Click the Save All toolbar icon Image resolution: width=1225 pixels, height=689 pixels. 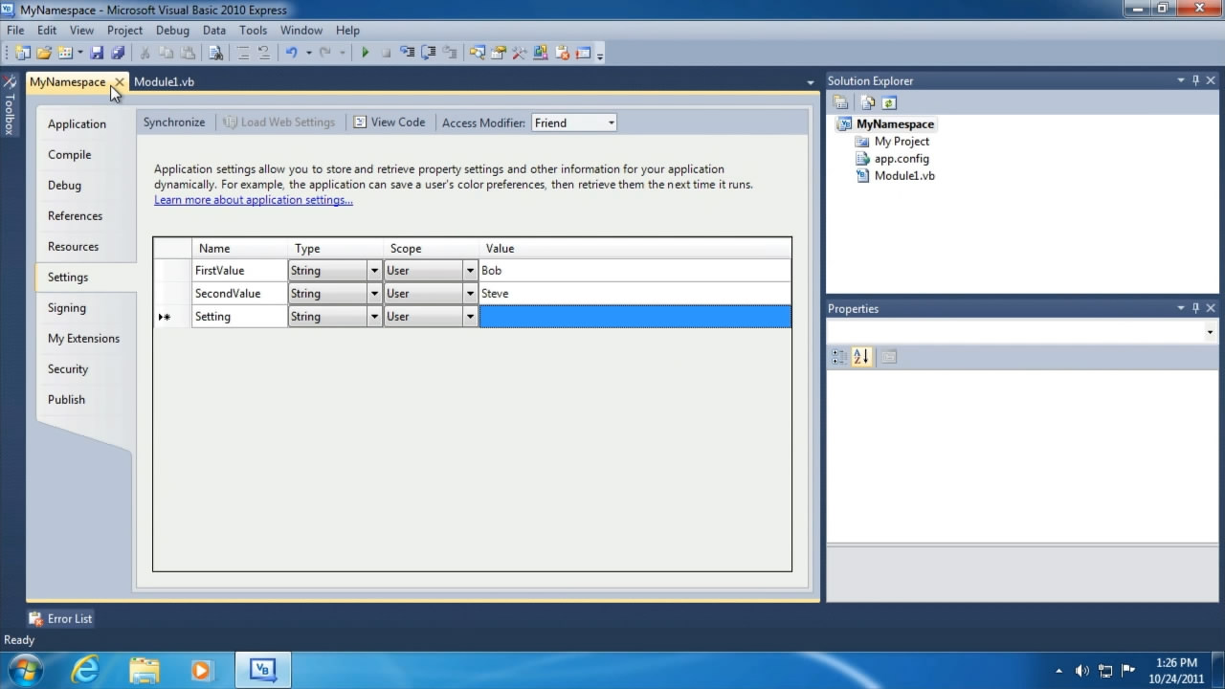pyautogui.click(x=118, y=53)
